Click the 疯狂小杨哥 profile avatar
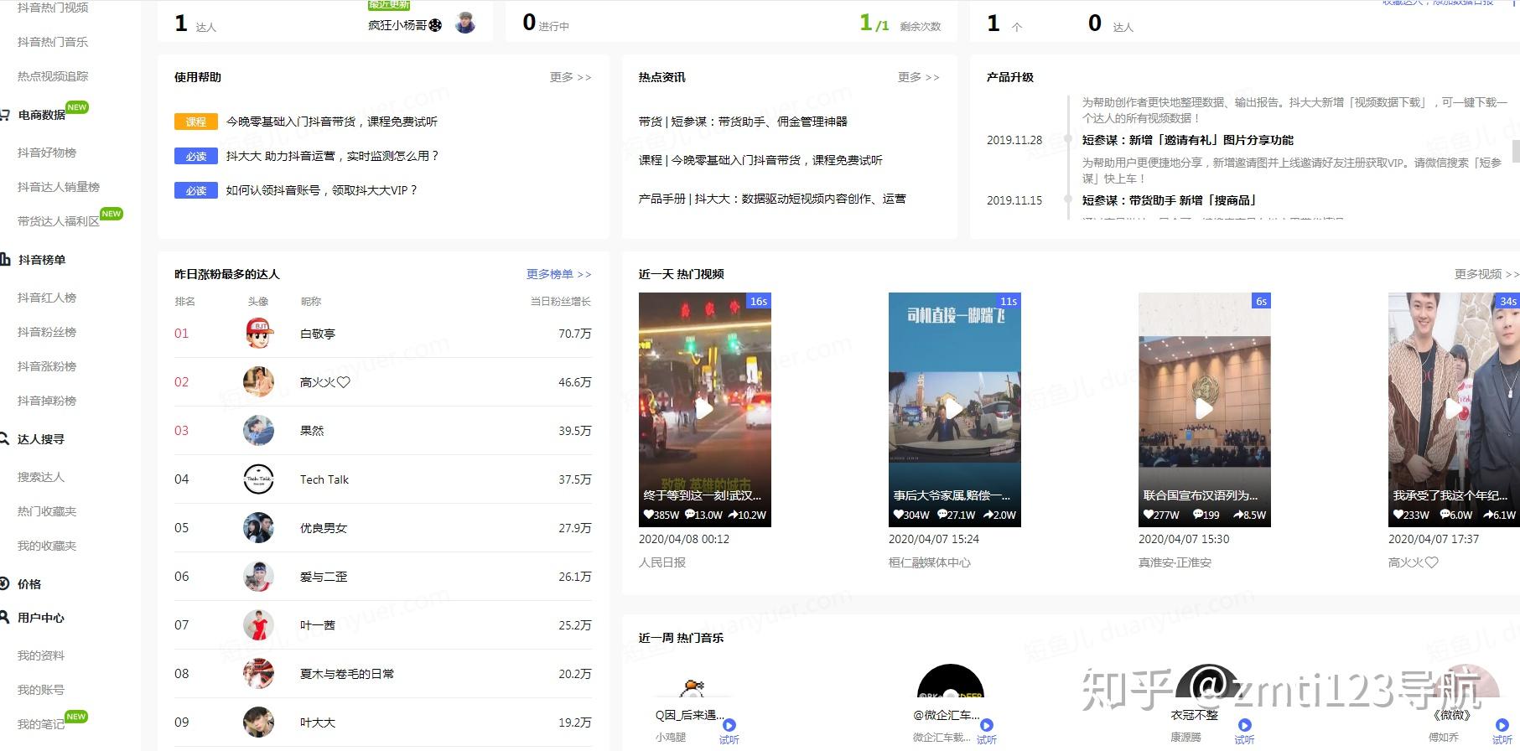 (x=465, y=23)
